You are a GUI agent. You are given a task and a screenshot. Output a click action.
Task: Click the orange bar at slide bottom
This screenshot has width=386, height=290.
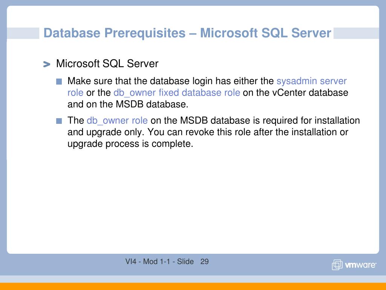coord(193,286)
